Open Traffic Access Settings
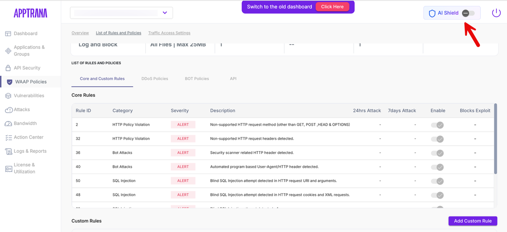This screenshot has width=507, height=232. [169, 33]
